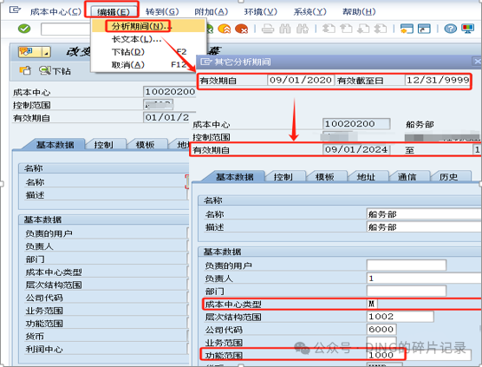Select 取消(A) menu entry

[x=148, y=65]
